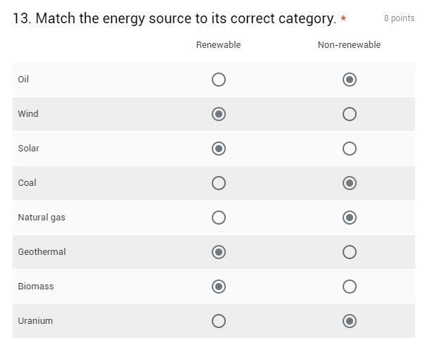This screenshot has height=364, width=427.
Task: Mark Biomass as Renewable
Action: 219,287
